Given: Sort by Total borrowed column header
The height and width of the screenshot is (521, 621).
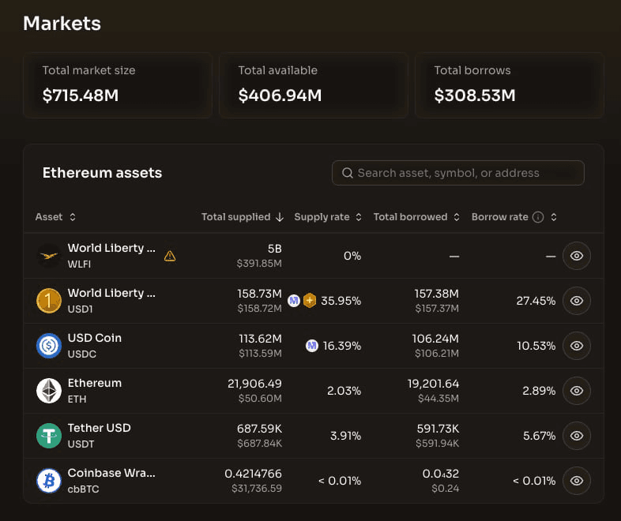Looking at the screenshot, I should [x=416, y=217].
